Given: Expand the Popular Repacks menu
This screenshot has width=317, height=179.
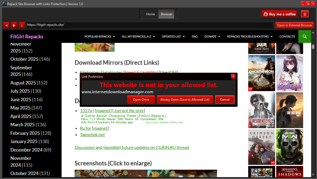Looking at the screenshot, I should tap(100, 36).
